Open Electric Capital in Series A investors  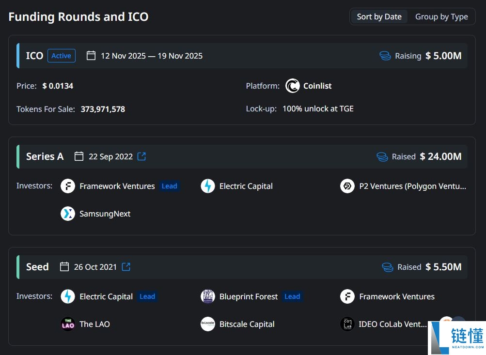coord(246,186)
